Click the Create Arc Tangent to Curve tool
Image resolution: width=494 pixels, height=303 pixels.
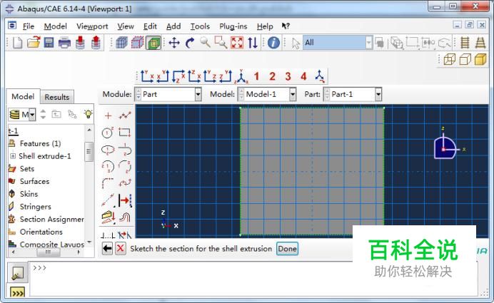[x=125, y=150]
